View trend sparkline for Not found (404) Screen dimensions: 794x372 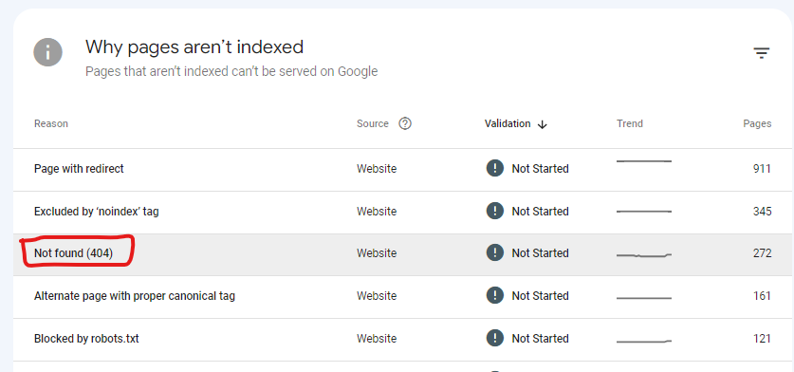[643, 255]
